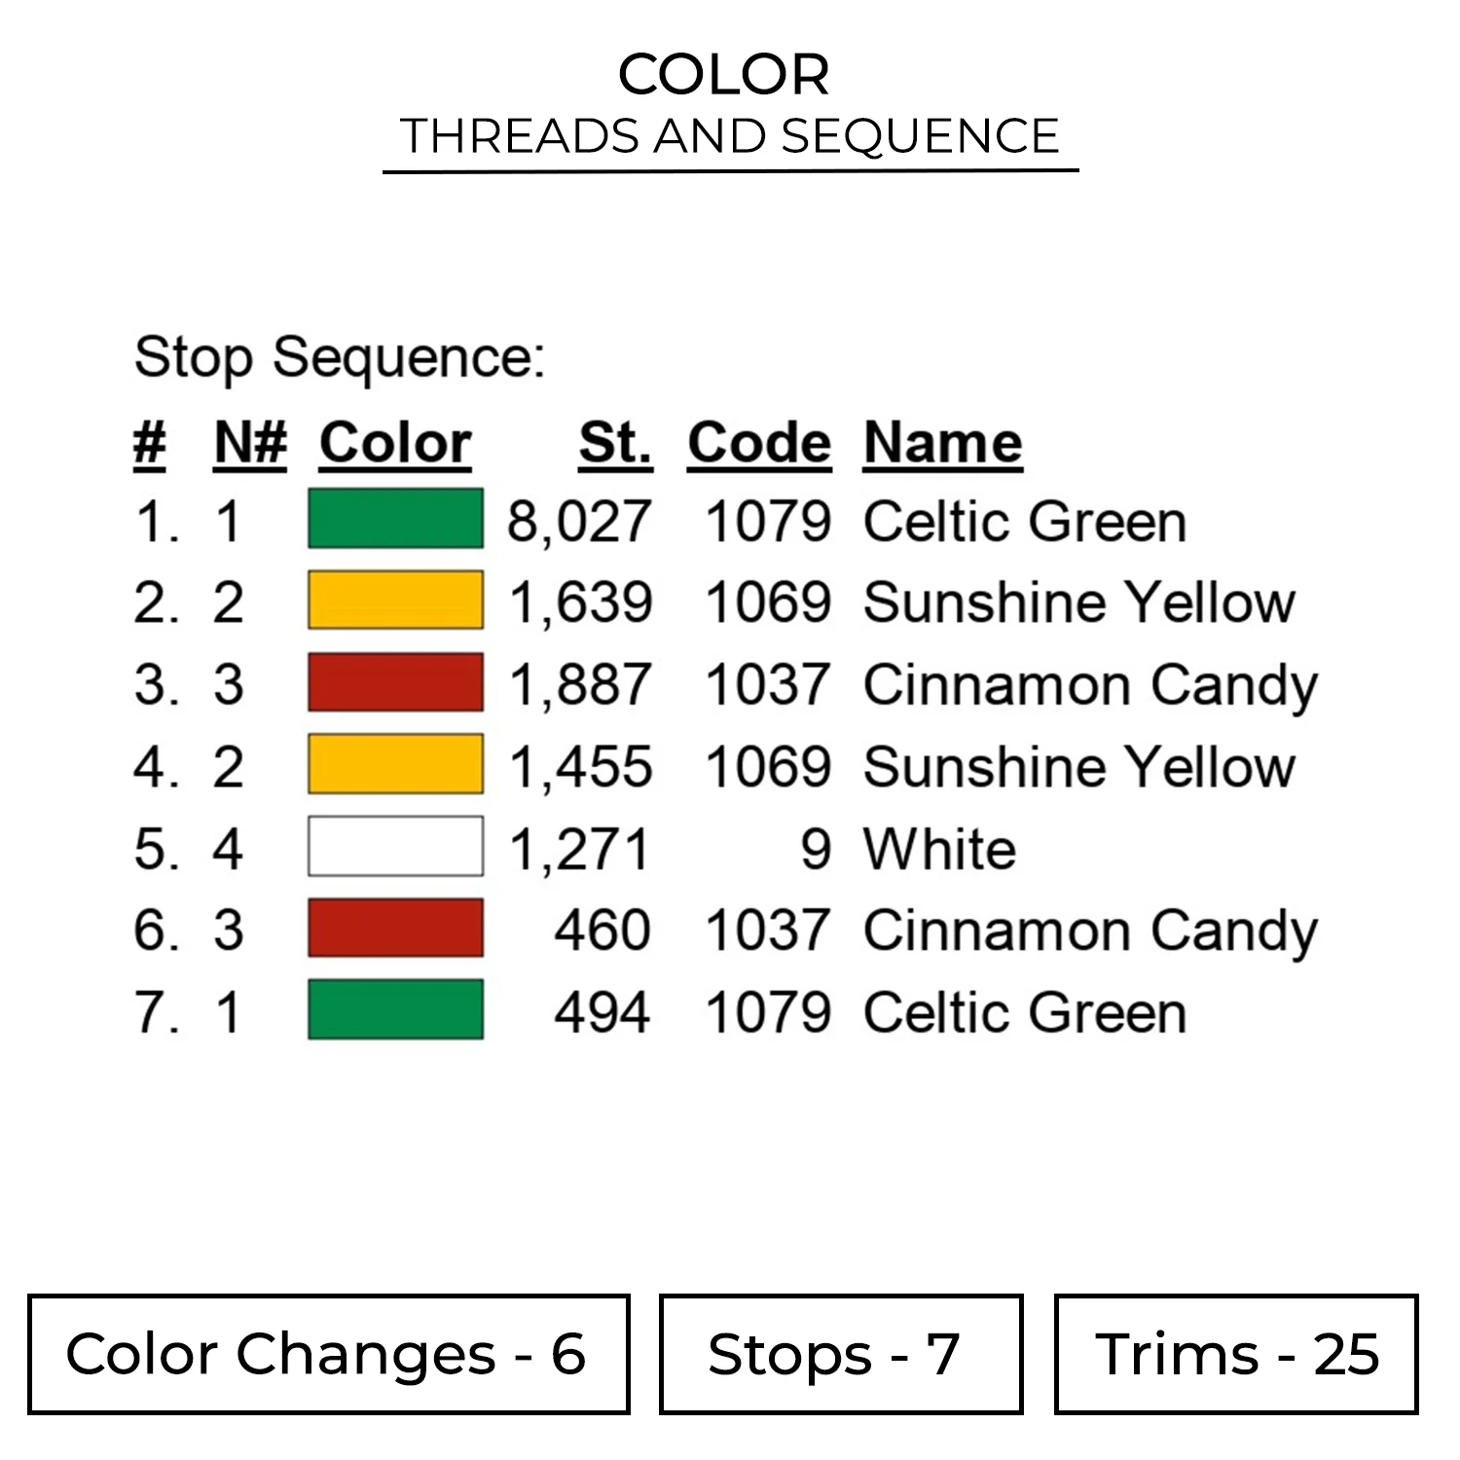Image resolution: width=1460 pixels, height=1460 pixels.
Task: Select the St. column header
Action: (x=615, y=444)
